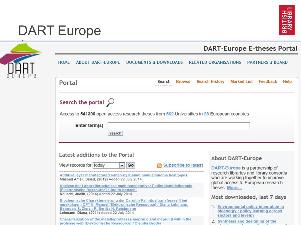The width and height of the screenshot is (301, 225).
Task: Open Additive layer manufactured sinter-style heat pipes record
Action: 123,175
